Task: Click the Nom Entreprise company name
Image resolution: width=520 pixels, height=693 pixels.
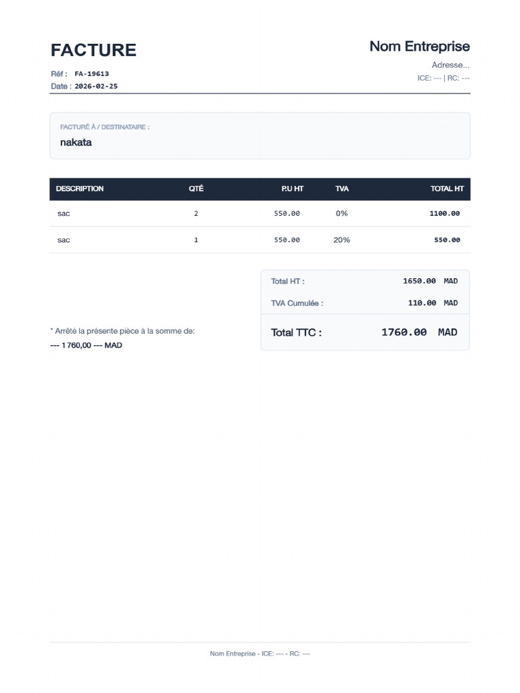Action: point(419,46)
